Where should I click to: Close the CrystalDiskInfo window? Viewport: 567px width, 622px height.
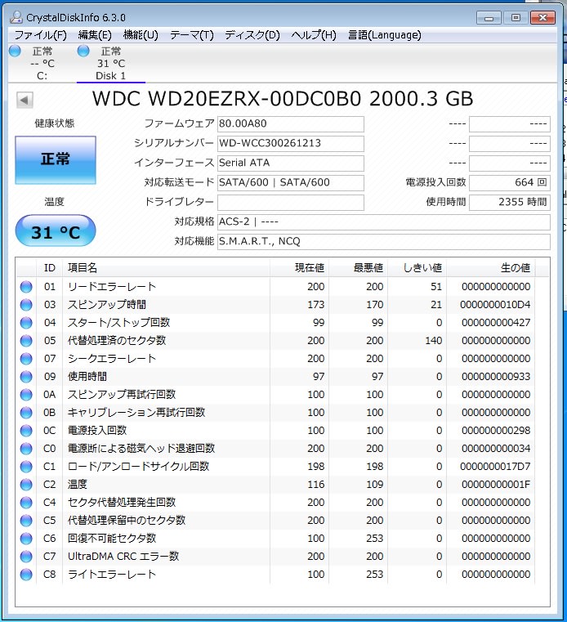tap(542, 18)
